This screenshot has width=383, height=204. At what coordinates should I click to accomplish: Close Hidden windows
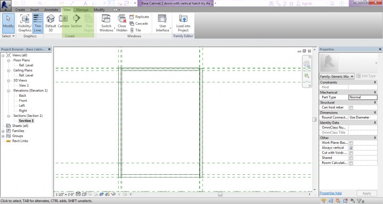[122, 23]
